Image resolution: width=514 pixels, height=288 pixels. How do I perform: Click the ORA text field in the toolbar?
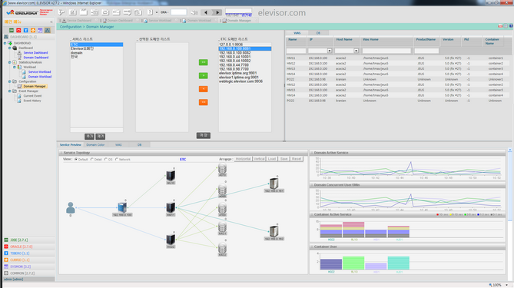coord(179,12)
